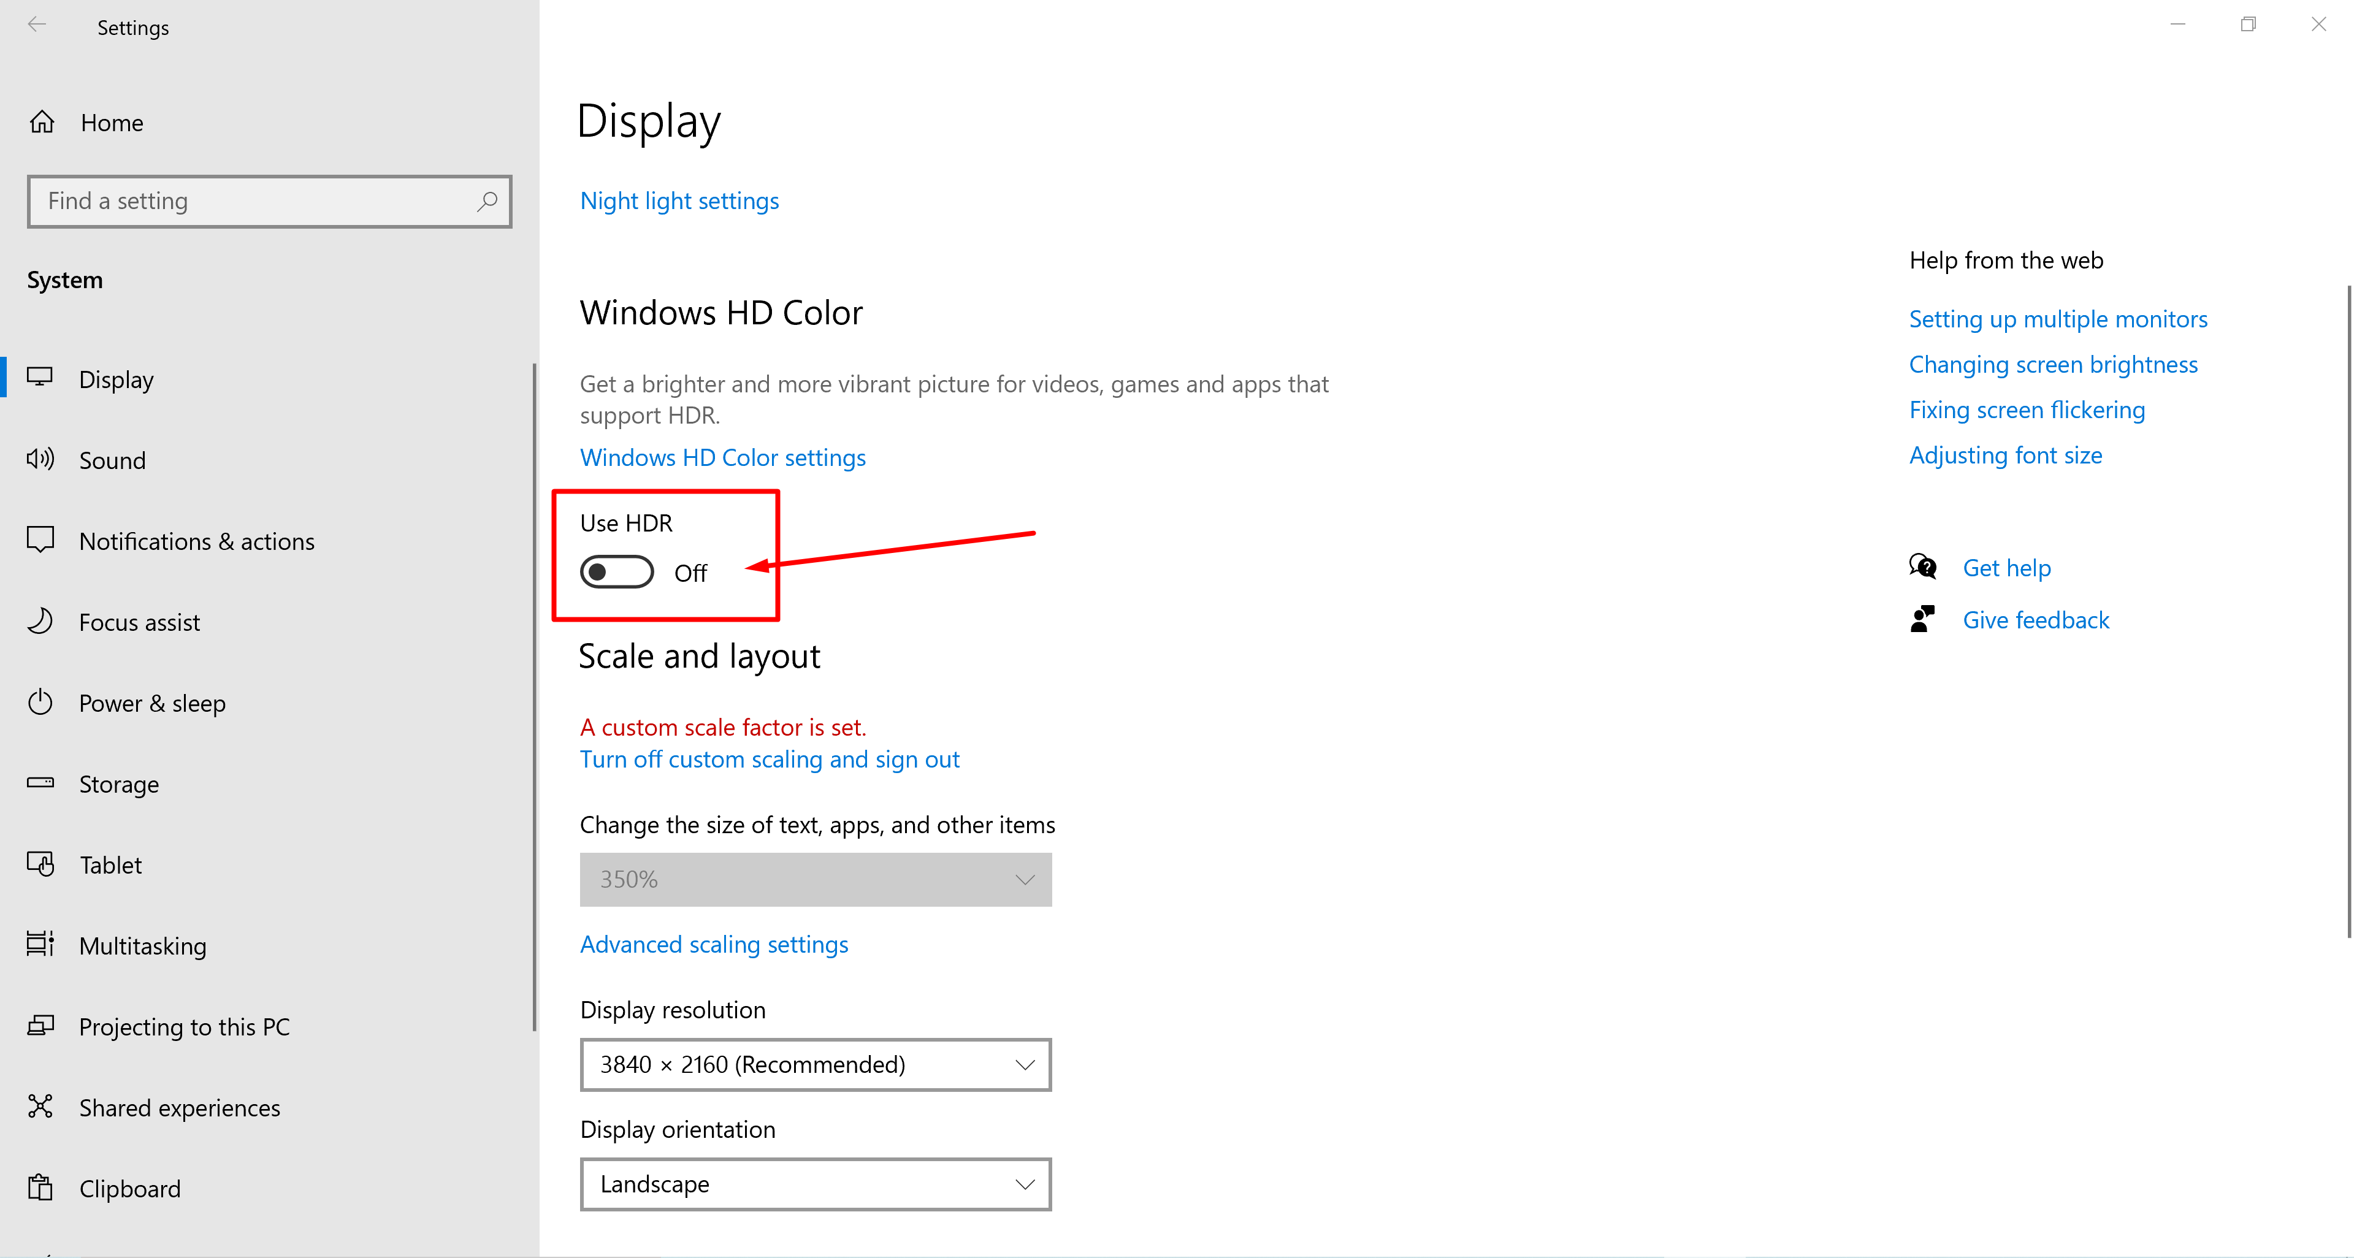The height and width of the screenshot is (1258, 2354).
Task: Close the Settings window
Action: (x=2318, y=25)
